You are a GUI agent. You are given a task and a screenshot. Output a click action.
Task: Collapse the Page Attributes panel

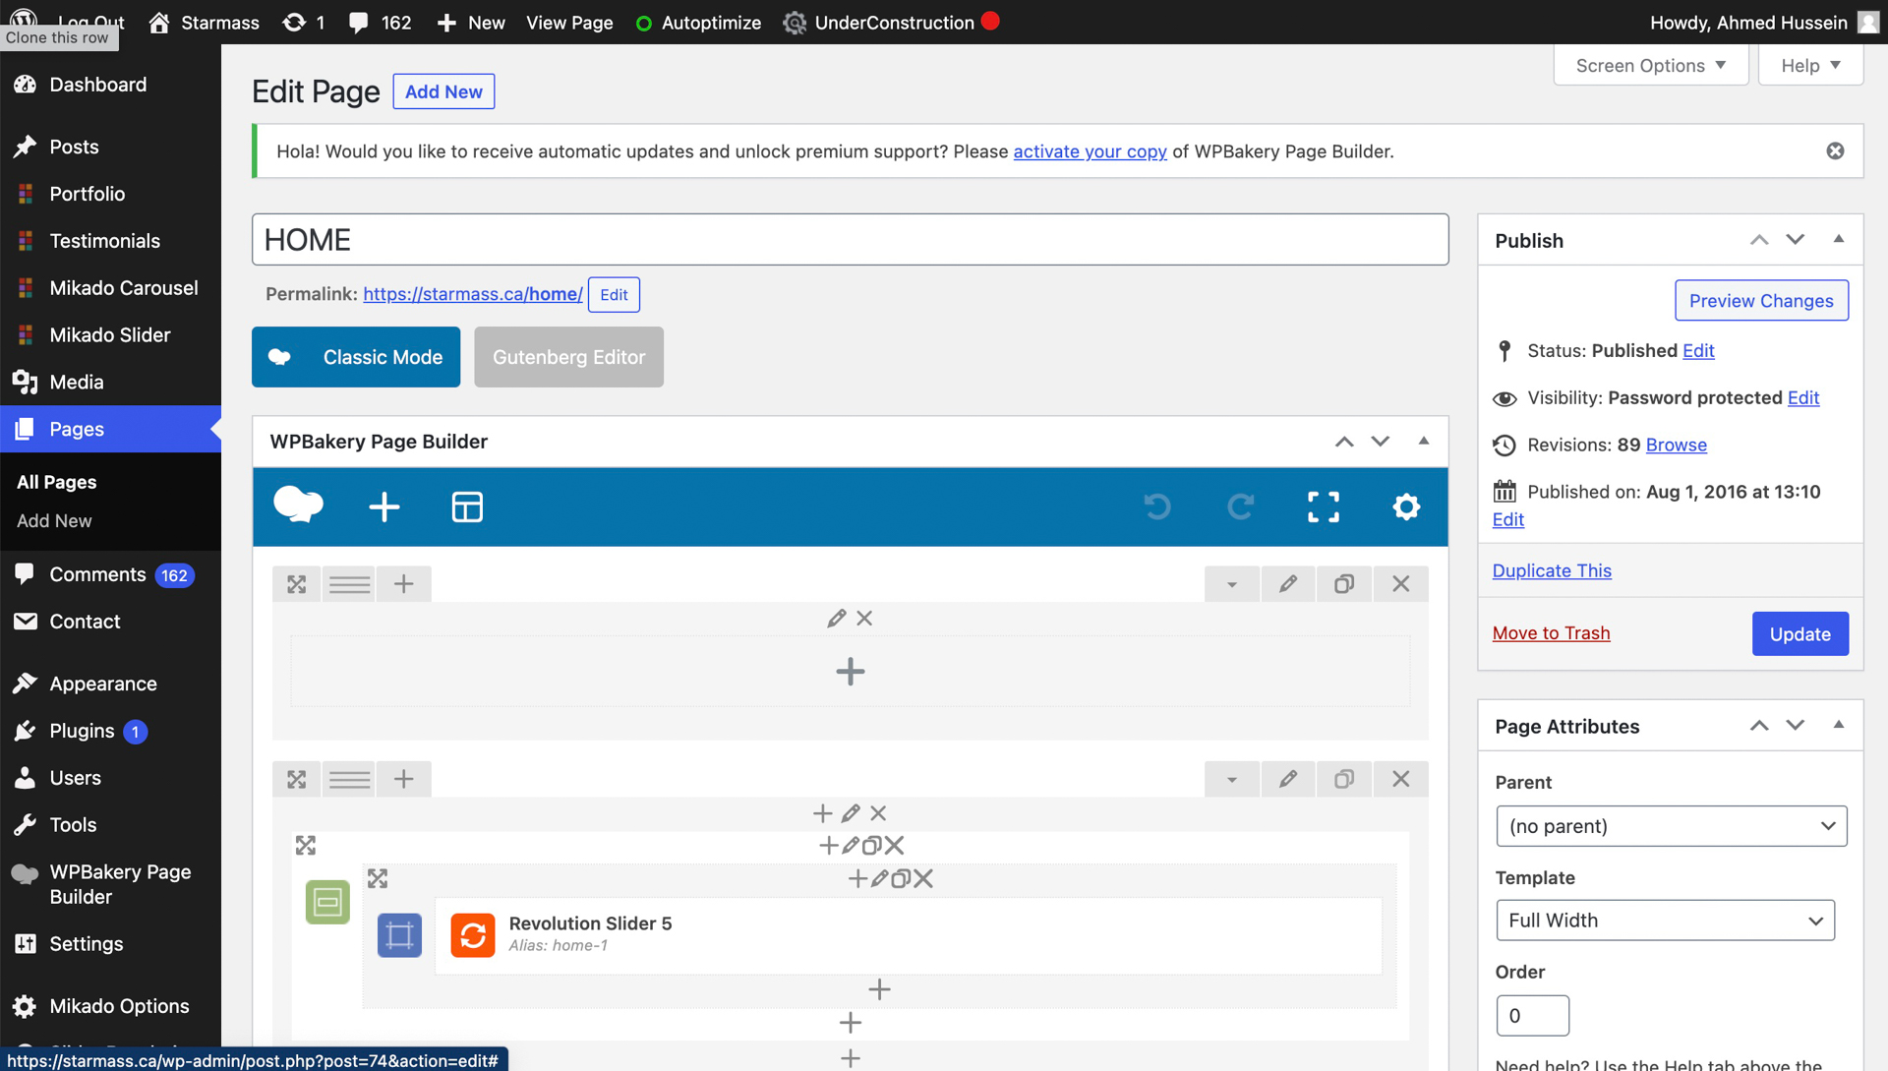pos(1838,725)
